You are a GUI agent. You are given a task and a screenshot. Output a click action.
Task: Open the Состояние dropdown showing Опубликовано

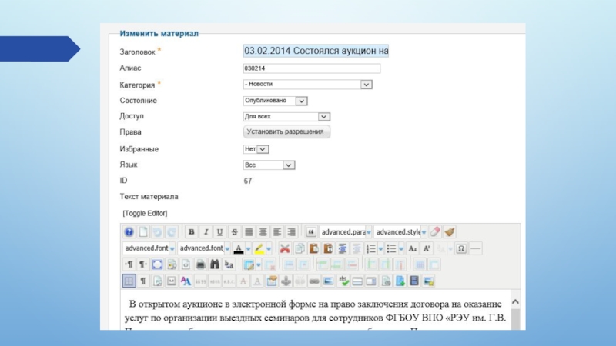point(275,100)
